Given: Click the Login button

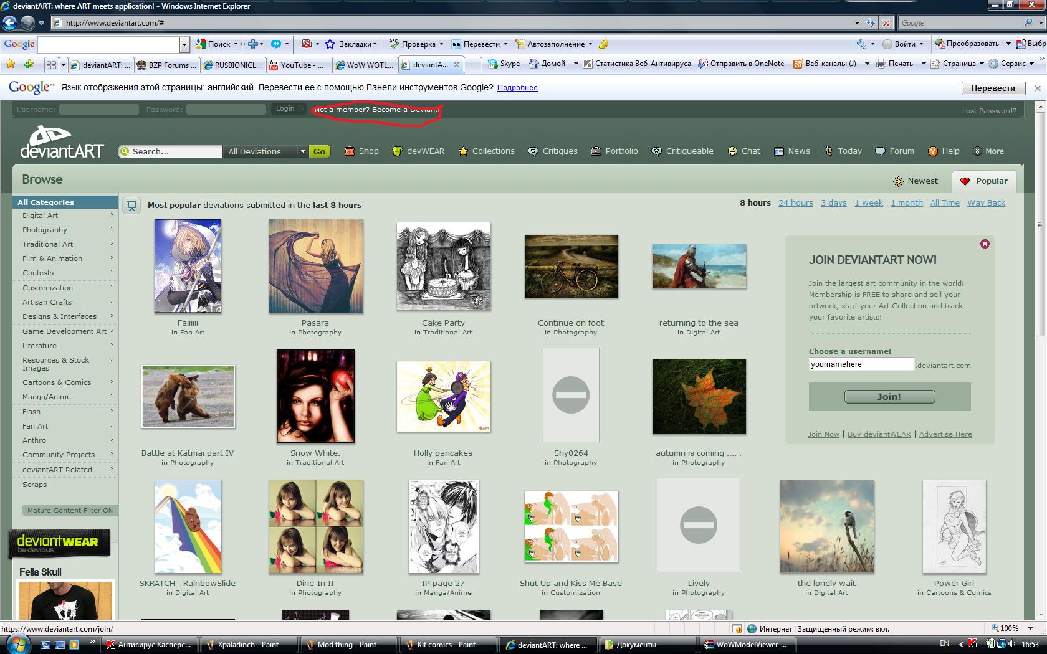Looking at the screenshot, I should [289, 109].
